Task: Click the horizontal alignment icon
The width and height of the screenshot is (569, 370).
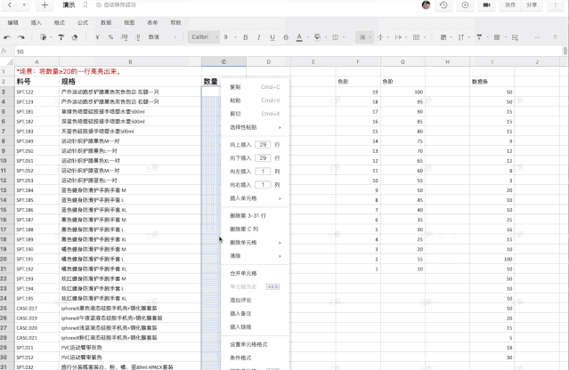Action: click(x=362, y=37)
